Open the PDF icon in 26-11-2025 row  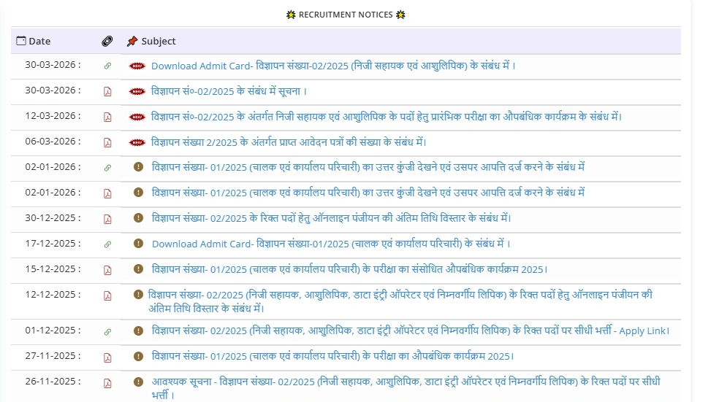coord(107,383)
